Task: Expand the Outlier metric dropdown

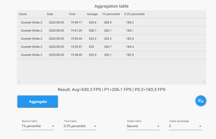Action: pyautogui.click(x=143, y=126)
